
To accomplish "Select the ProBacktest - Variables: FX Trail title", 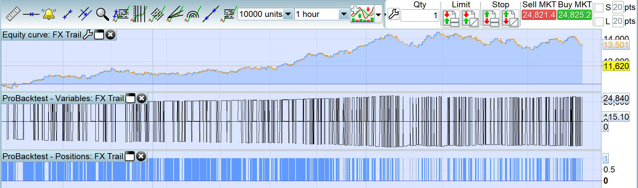I will (x=63, y=98).
